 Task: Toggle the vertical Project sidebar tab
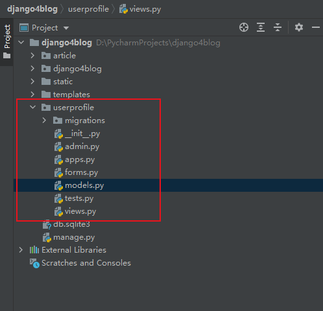[7, 36]
